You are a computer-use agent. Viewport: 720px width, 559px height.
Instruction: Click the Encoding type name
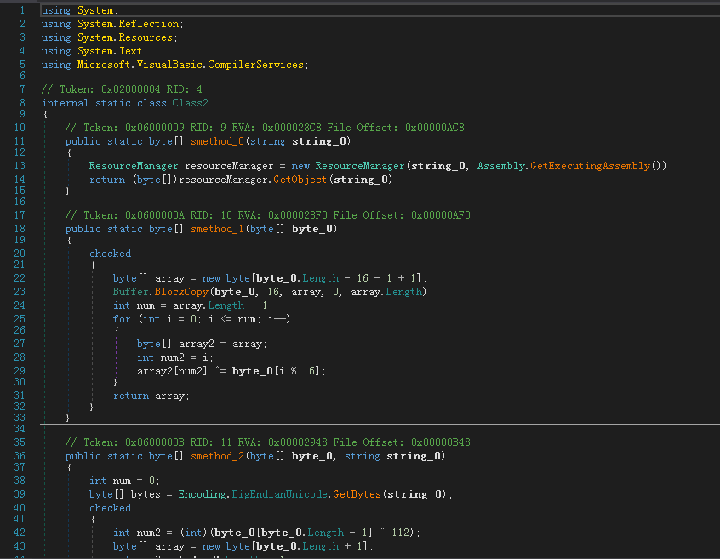tap(202, 494)
